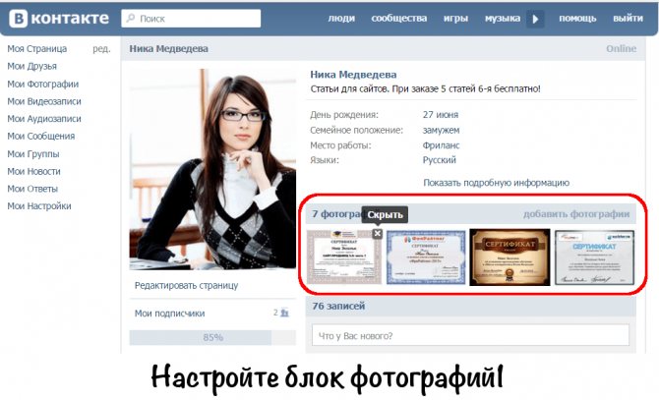This screenshot has height=400, width=659.
Task: Open the fourth white certificate thumbnail
Action: coord(594,257)
